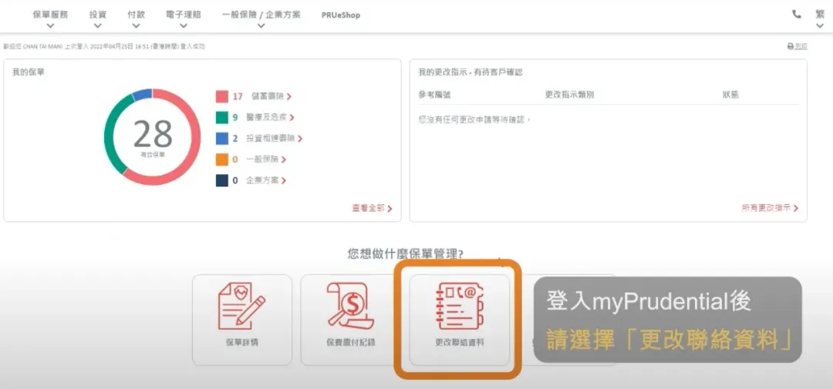Open the 電子理賠 navigation menu
The height and width of the screenshot is (389, 833).
point(184,15)
